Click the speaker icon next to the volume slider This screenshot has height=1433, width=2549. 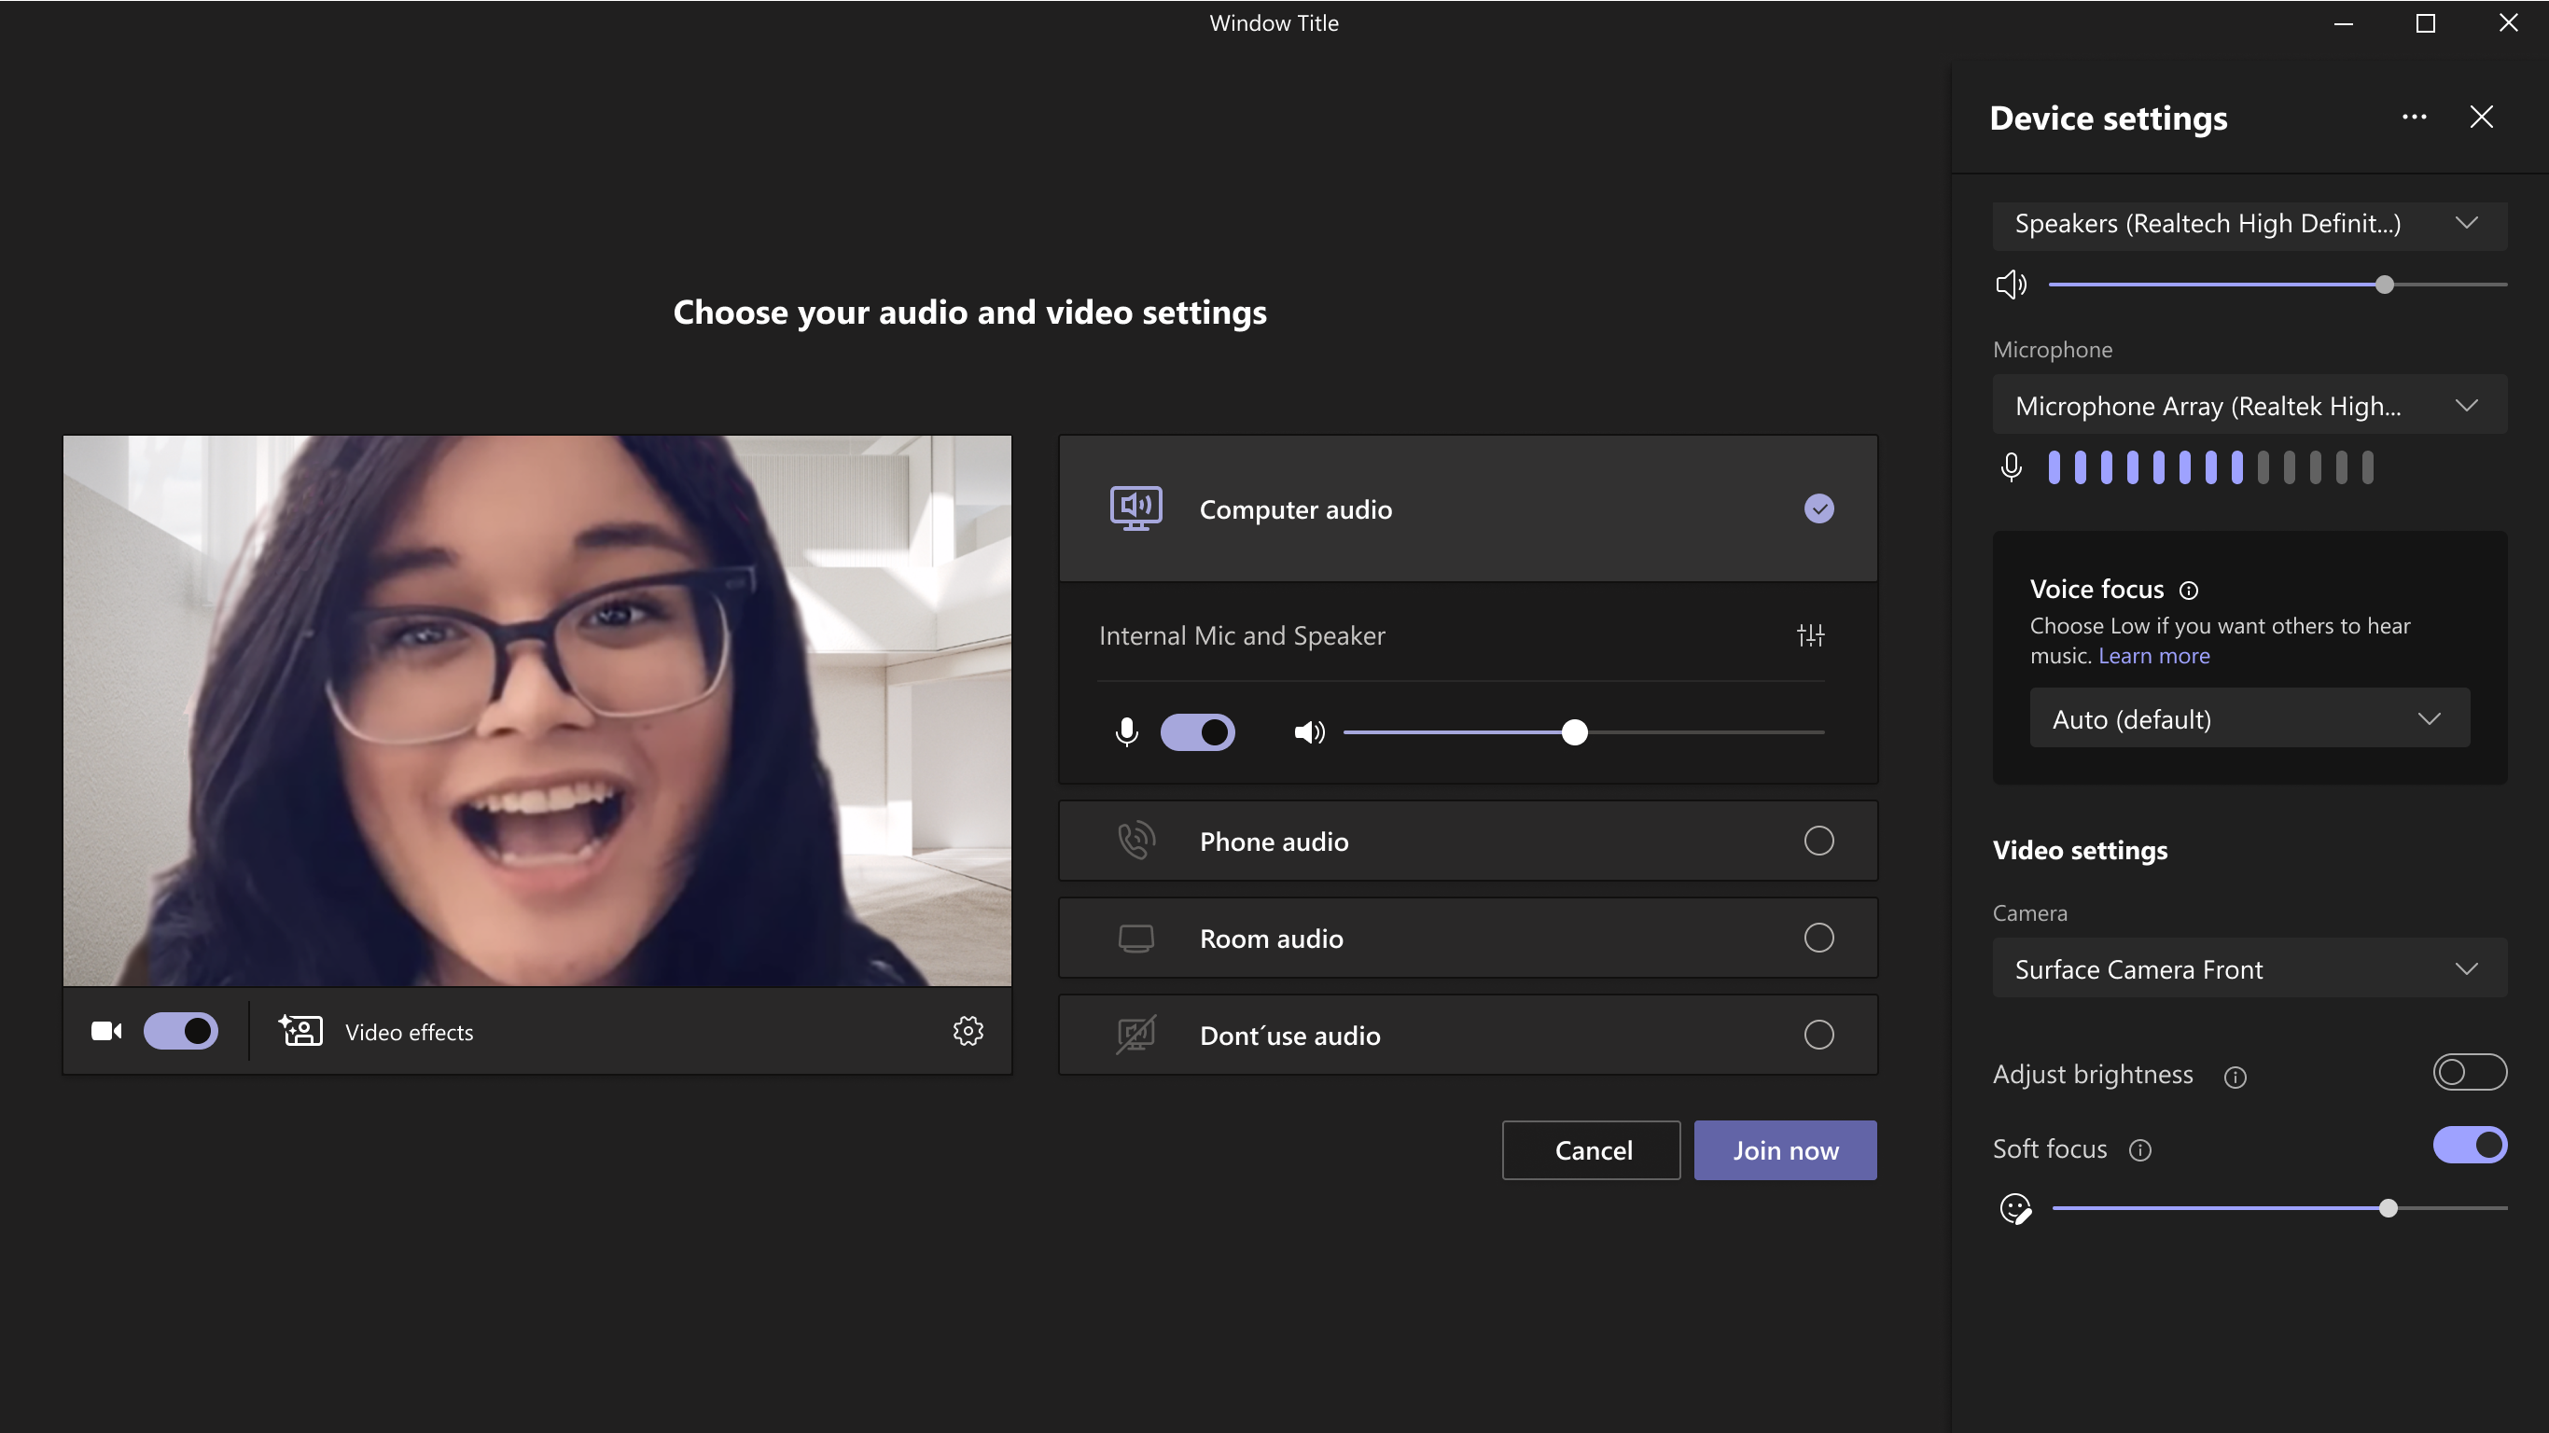(x=1309, y=732)
